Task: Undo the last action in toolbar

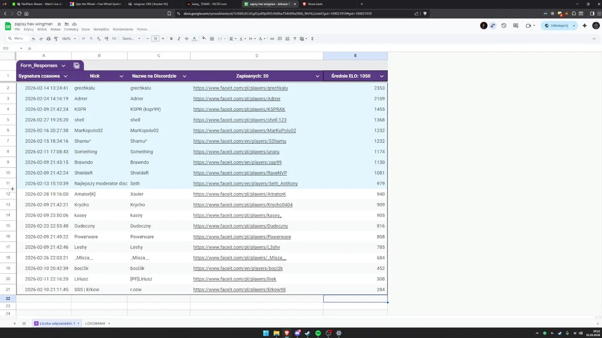Action: click(x=33, y=38)
